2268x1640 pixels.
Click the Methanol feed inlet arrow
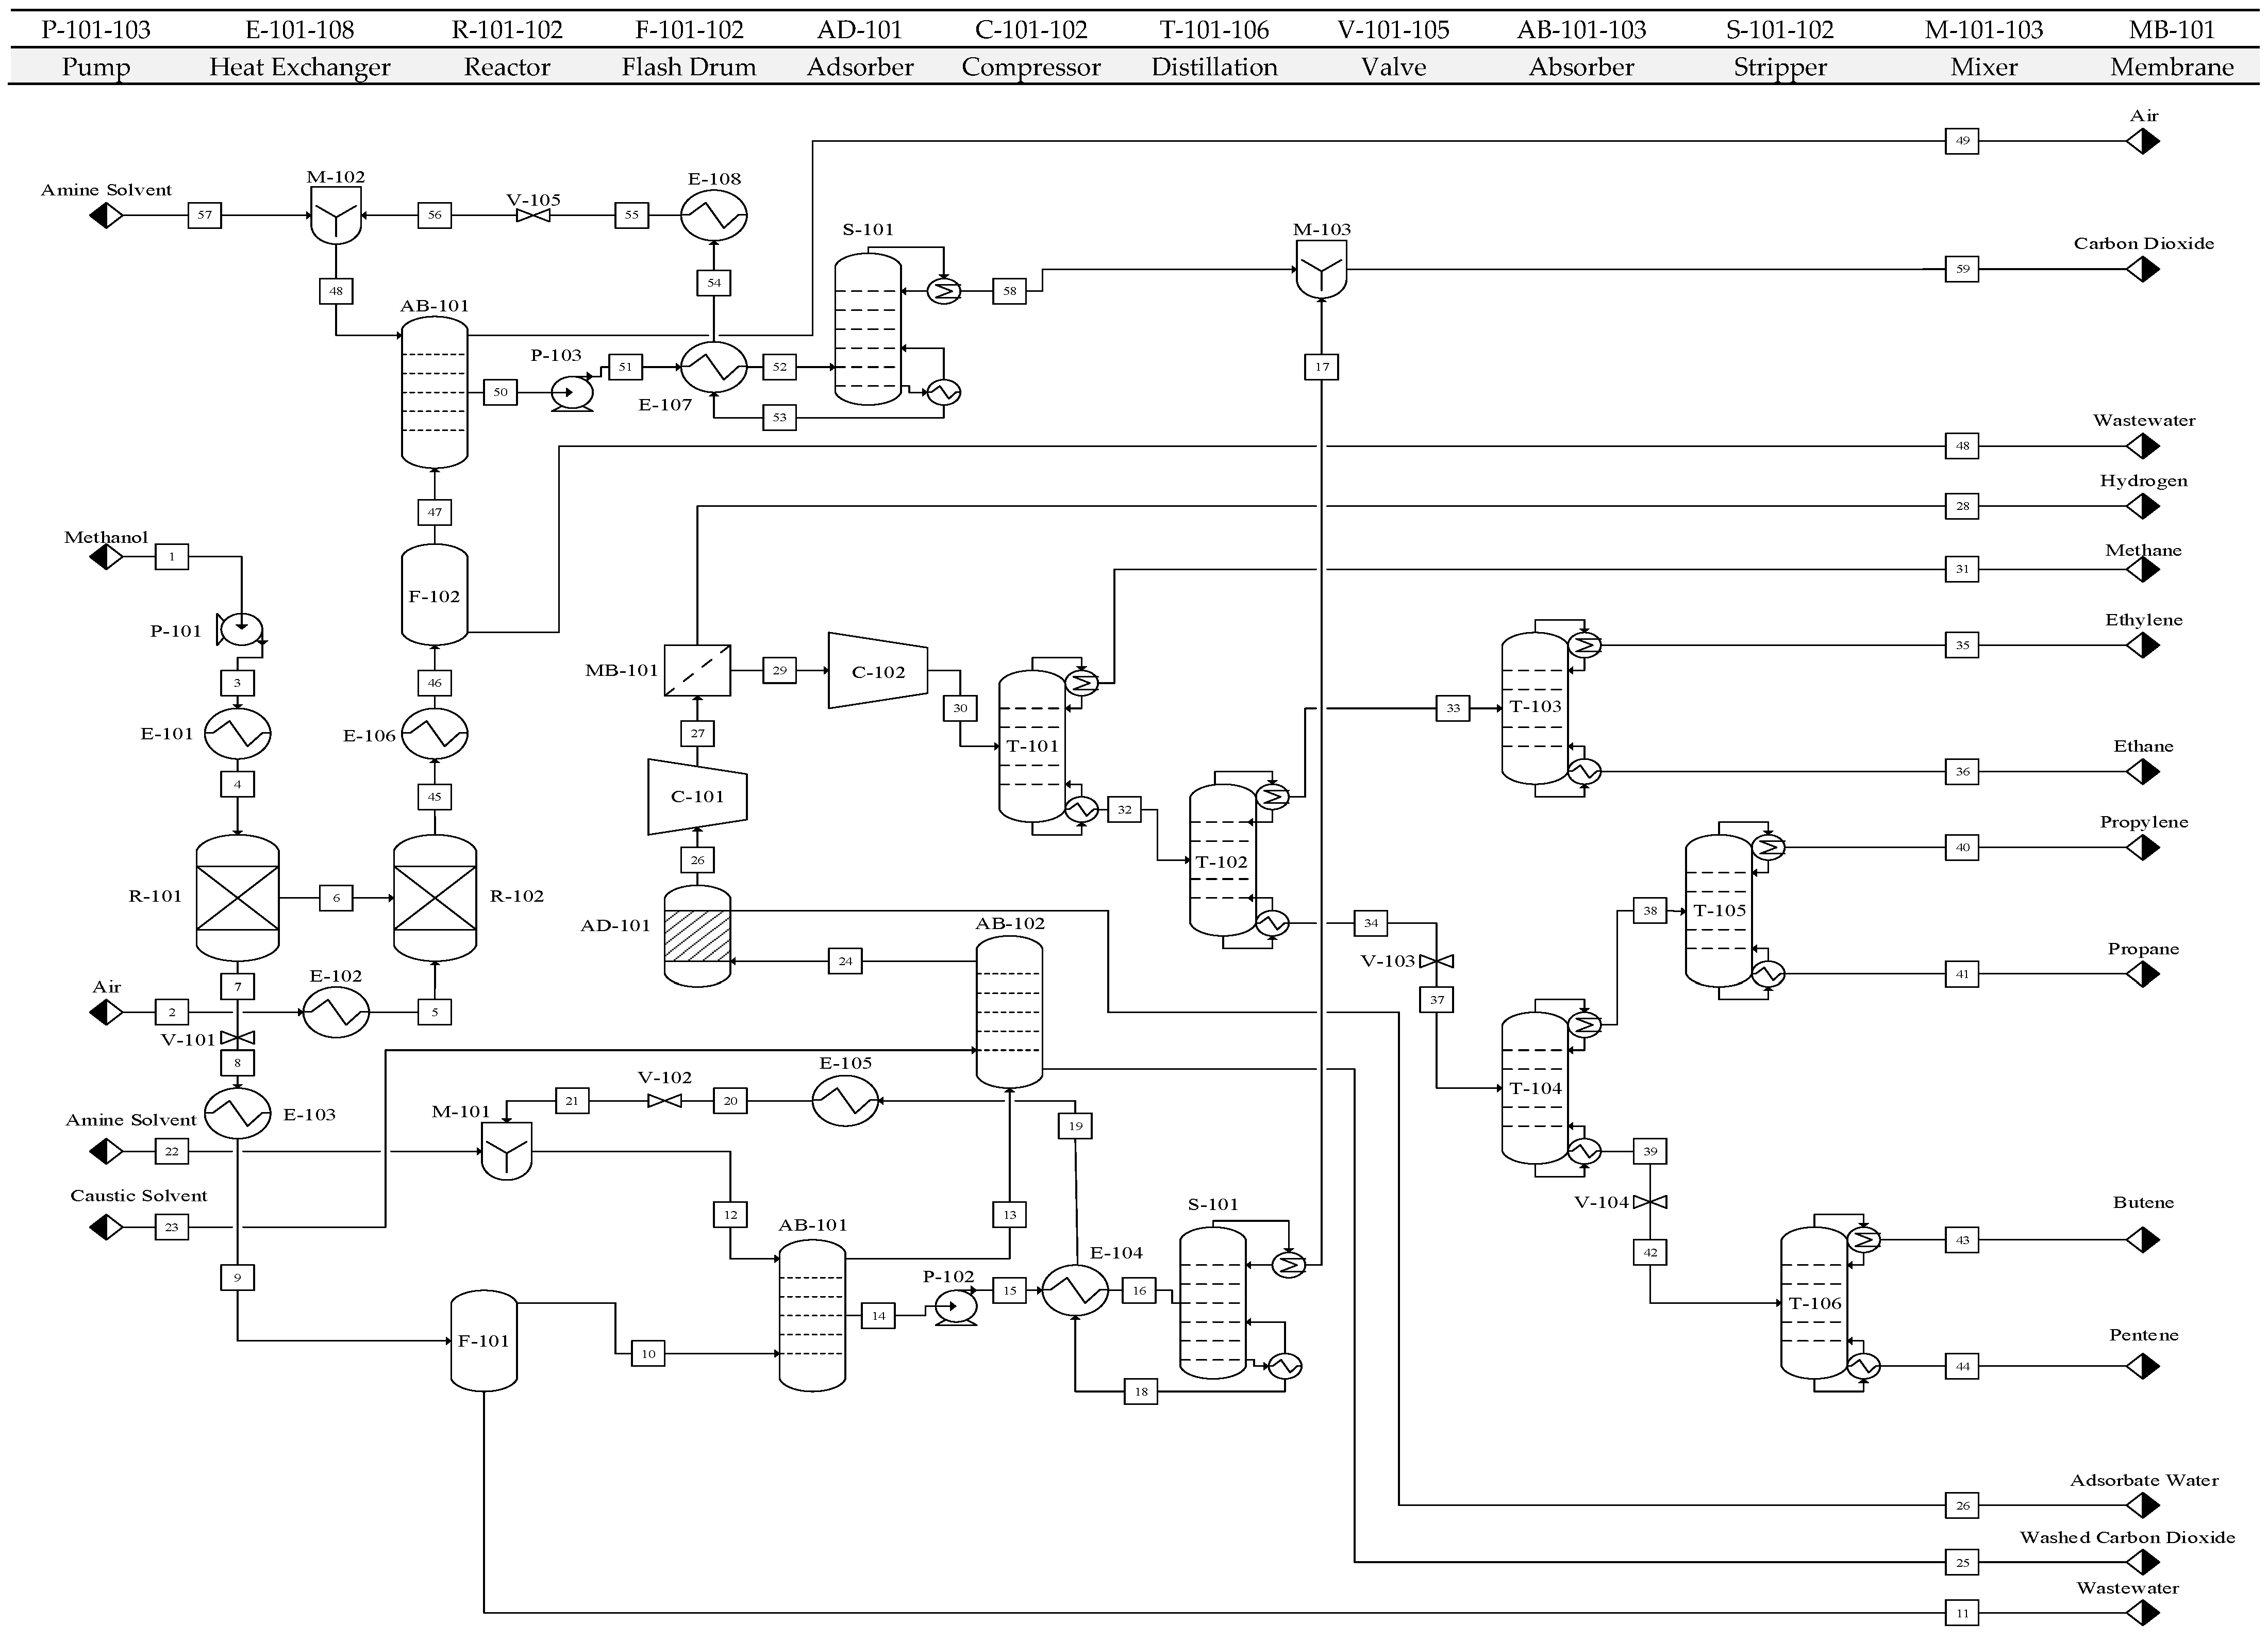point(106,557)
